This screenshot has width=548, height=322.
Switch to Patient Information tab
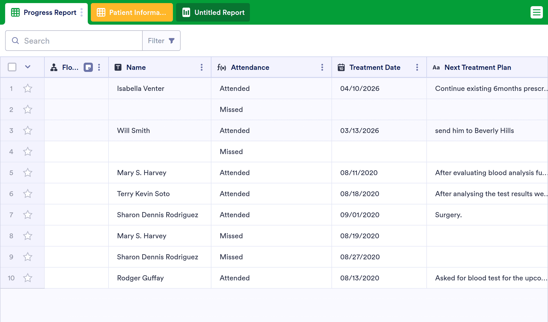pyautogui.click(x=132, y=12)
